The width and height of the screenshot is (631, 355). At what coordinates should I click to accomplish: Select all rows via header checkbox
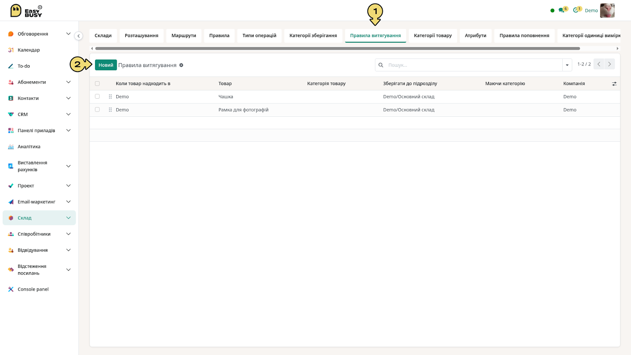[97, 84]
